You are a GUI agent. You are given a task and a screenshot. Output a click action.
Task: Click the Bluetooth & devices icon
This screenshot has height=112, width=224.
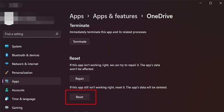(7, 55)
